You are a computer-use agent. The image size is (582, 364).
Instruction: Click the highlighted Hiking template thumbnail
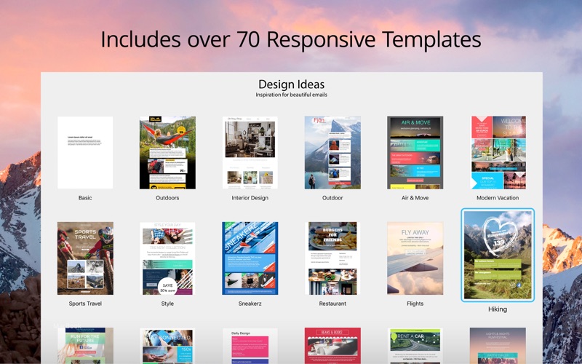tap(498, 255)
